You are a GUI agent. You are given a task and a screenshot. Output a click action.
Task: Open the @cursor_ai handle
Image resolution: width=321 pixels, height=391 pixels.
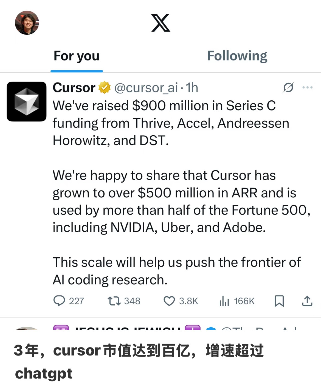point(146,88)
